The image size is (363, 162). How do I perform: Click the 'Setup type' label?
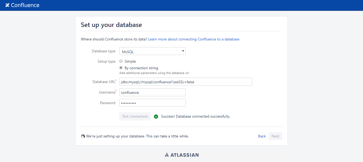pos(107,61)
